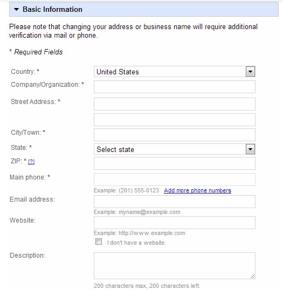The height and width of the screenshot is (290, 283).
Task: Open the Select state dropdown arrow
Action: (x=251, y=149)
